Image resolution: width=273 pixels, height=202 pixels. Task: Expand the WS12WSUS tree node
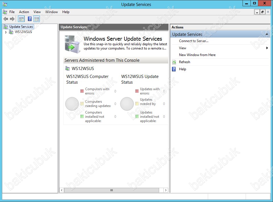[x=6, y=32]
